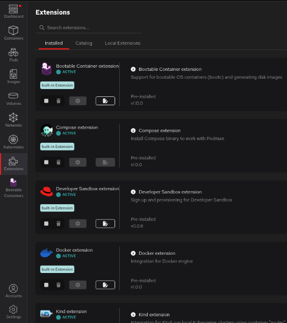Open the Docker extension gear settings
Screen dimensions: 287x323
coord(78,285)
